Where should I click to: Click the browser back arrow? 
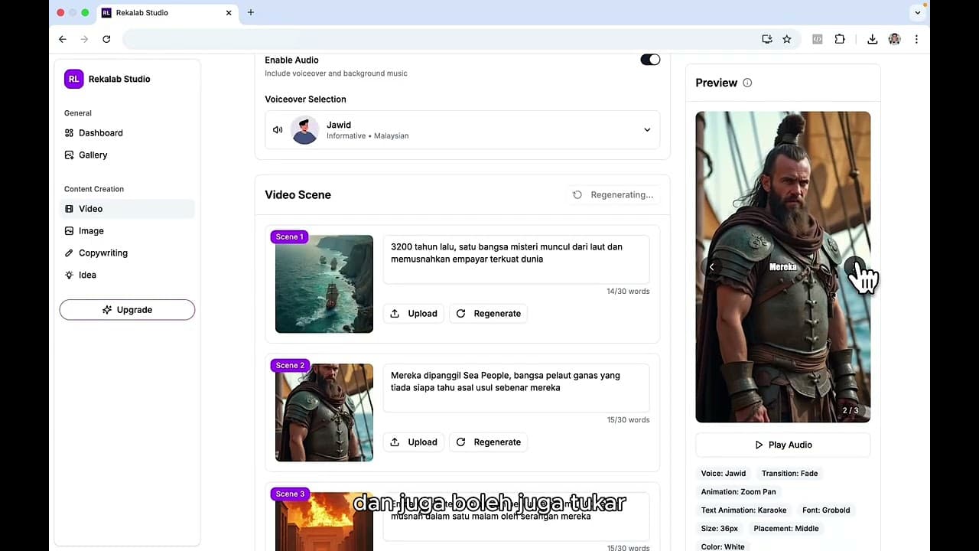[x=63, y=39]
